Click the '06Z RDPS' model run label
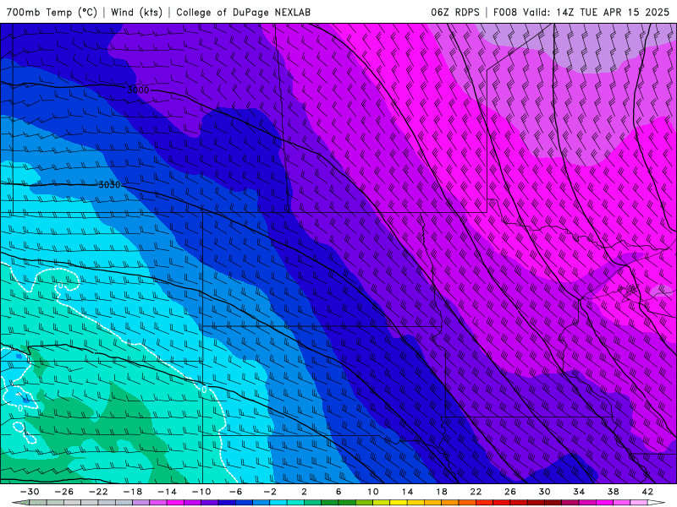The image size is (677, 507). 455,12
